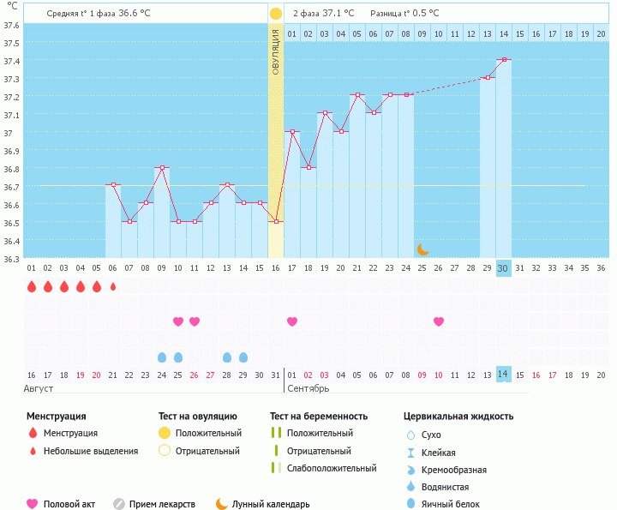Click the Цервикальная жидкость legend heading
The image size is (617, 510).
tap(458, 417)
